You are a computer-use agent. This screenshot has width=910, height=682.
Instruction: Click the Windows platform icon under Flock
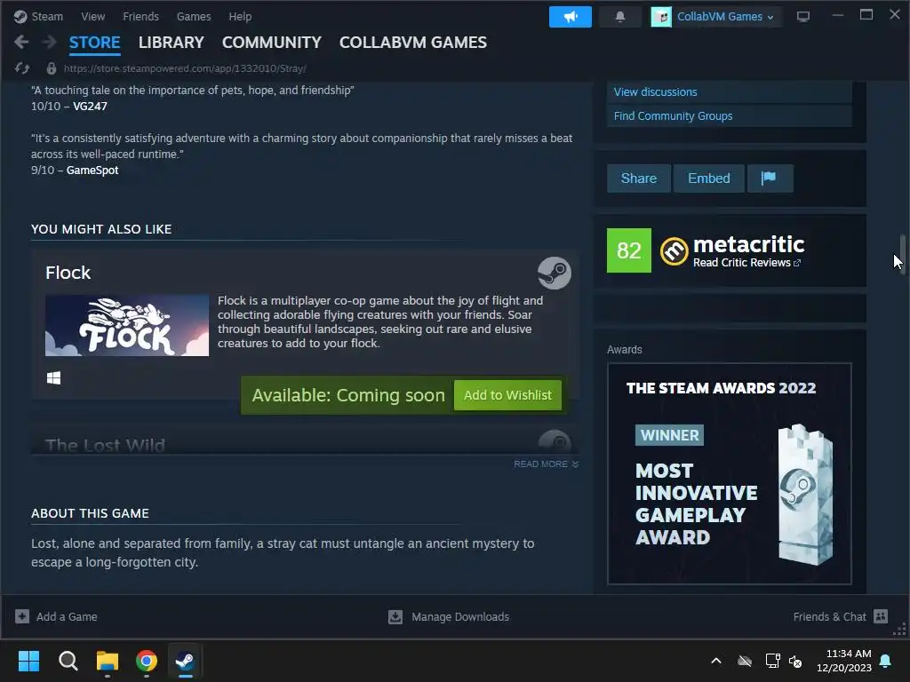pos(53,378)
